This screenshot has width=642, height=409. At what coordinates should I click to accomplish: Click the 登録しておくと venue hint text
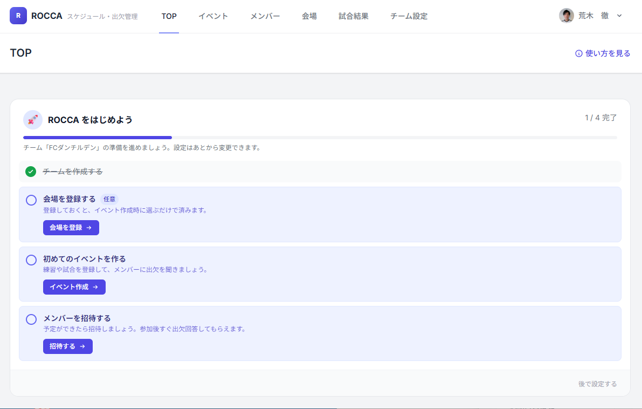pyautogui.click(x=126, y=210)
